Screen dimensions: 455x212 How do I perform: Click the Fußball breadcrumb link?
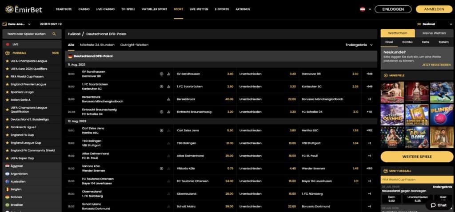74,34
